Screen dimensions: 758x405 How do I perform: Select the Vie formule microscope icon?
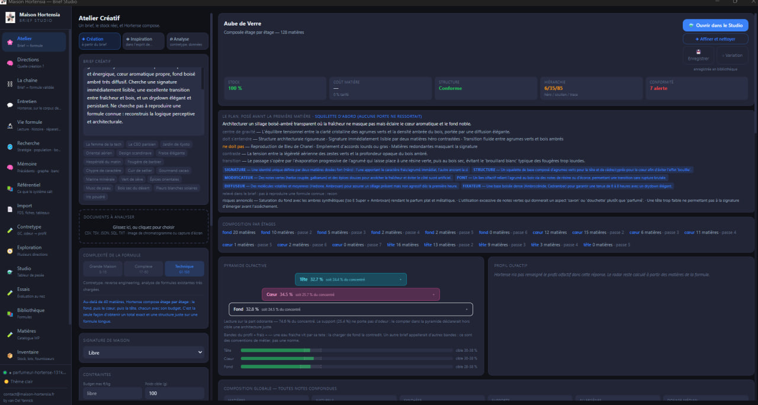10,125
